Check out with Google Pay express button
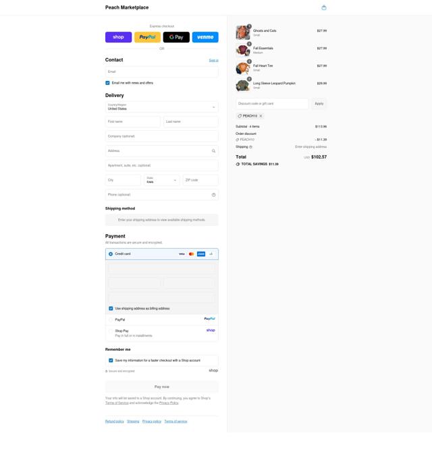The image size is (432, 450). pos(176,37)
